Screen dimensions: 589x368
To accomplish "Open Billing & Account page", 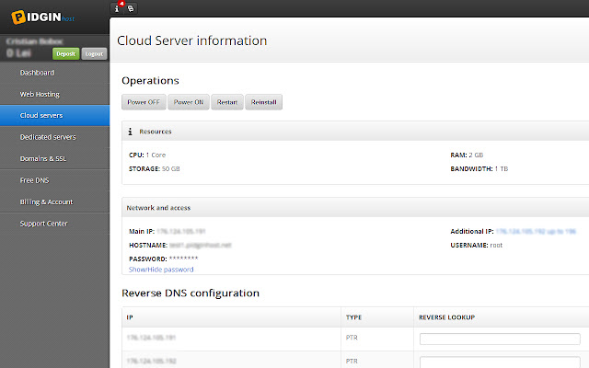I will pyautogui.click(x=46, y=201).
